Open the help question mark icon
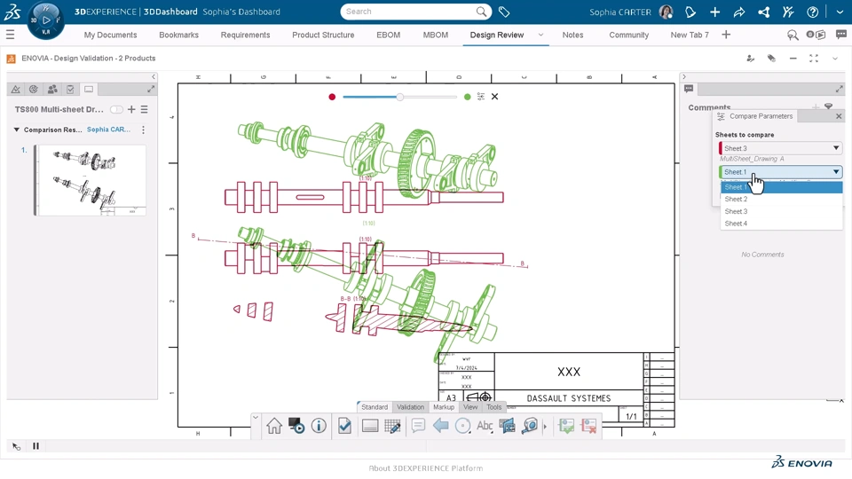The width and height of the screenshot is (852, 479). tap(812, 12)
